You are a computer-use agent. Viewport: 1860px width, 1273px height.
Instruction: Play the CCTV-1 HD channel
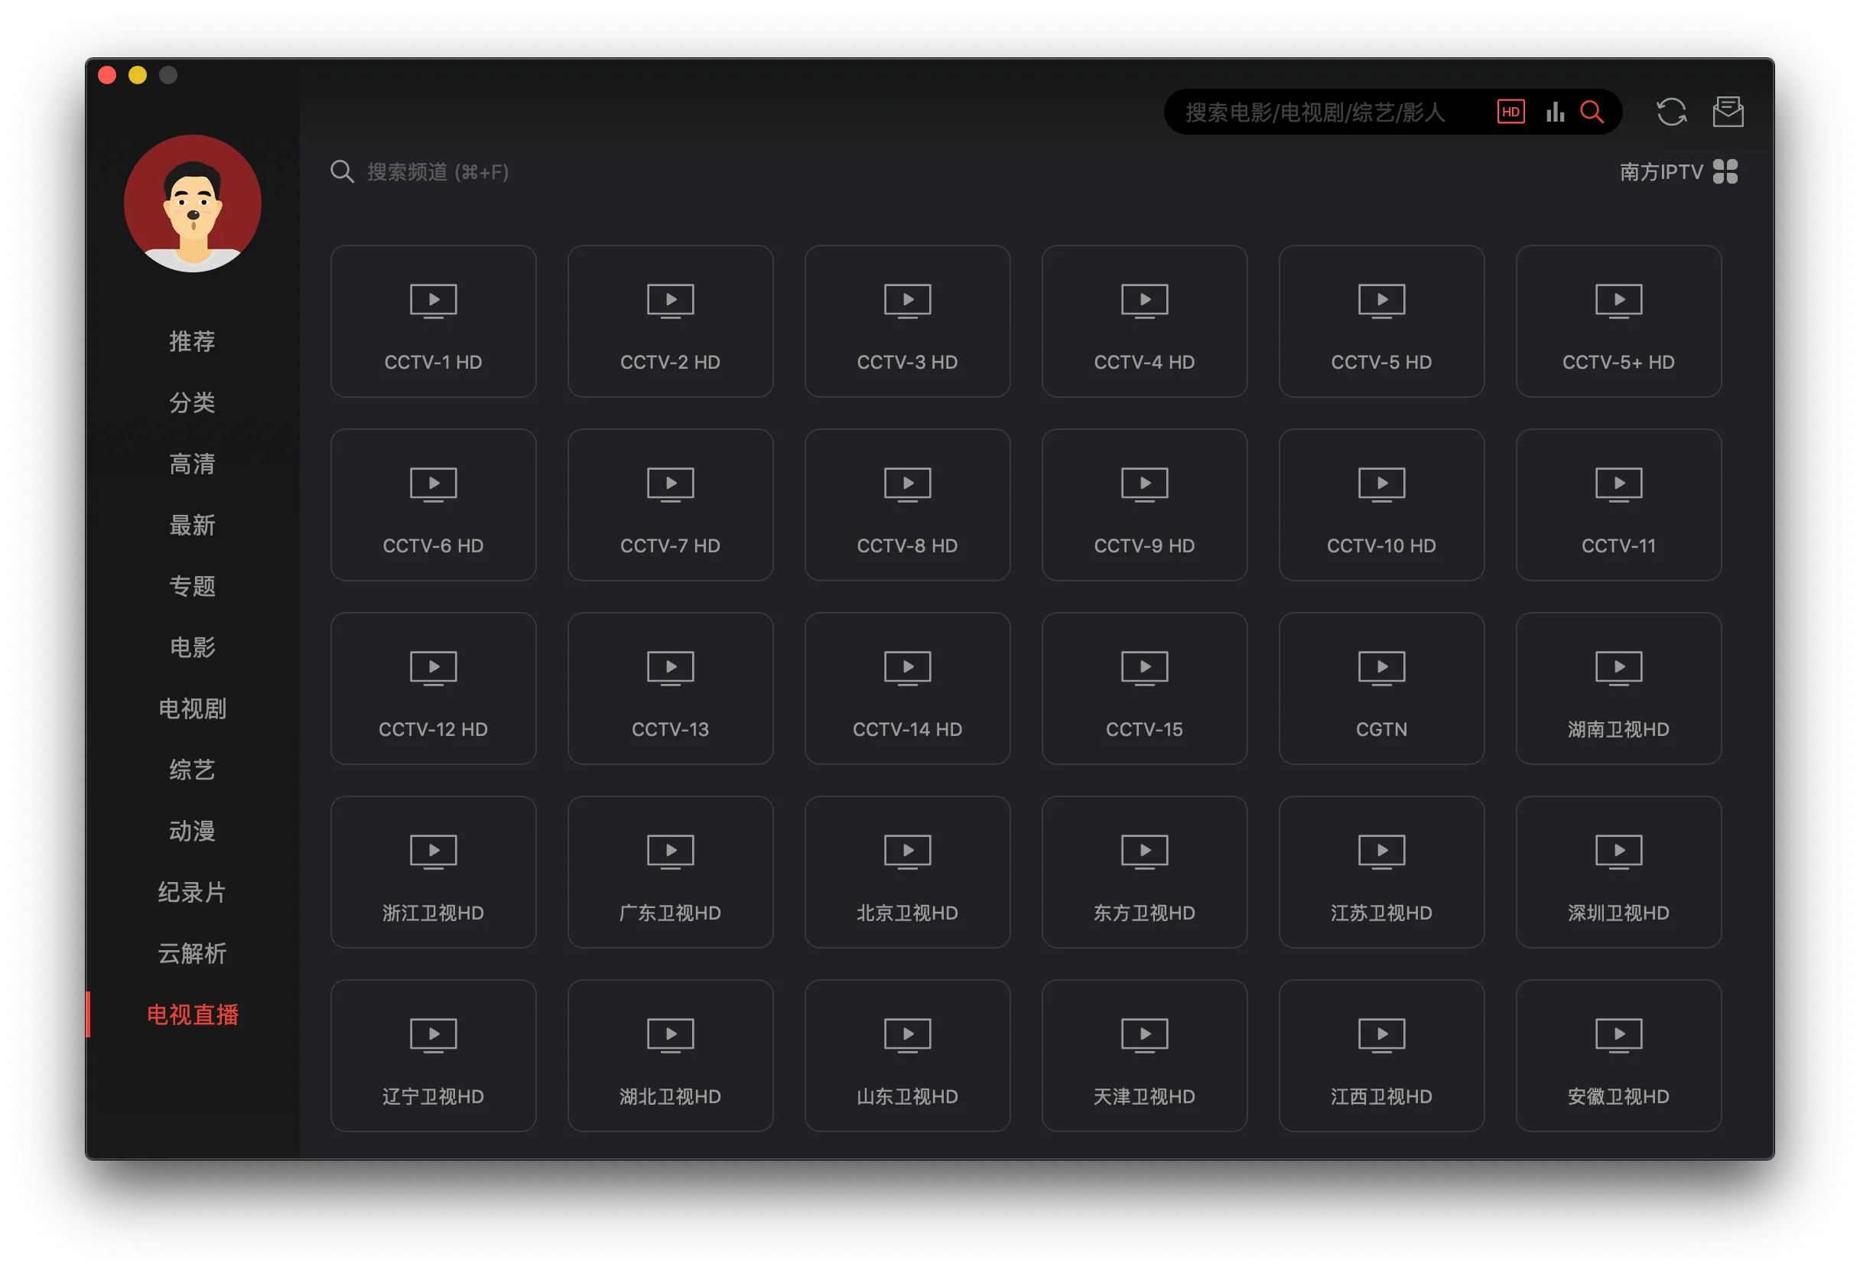(433, 321)
